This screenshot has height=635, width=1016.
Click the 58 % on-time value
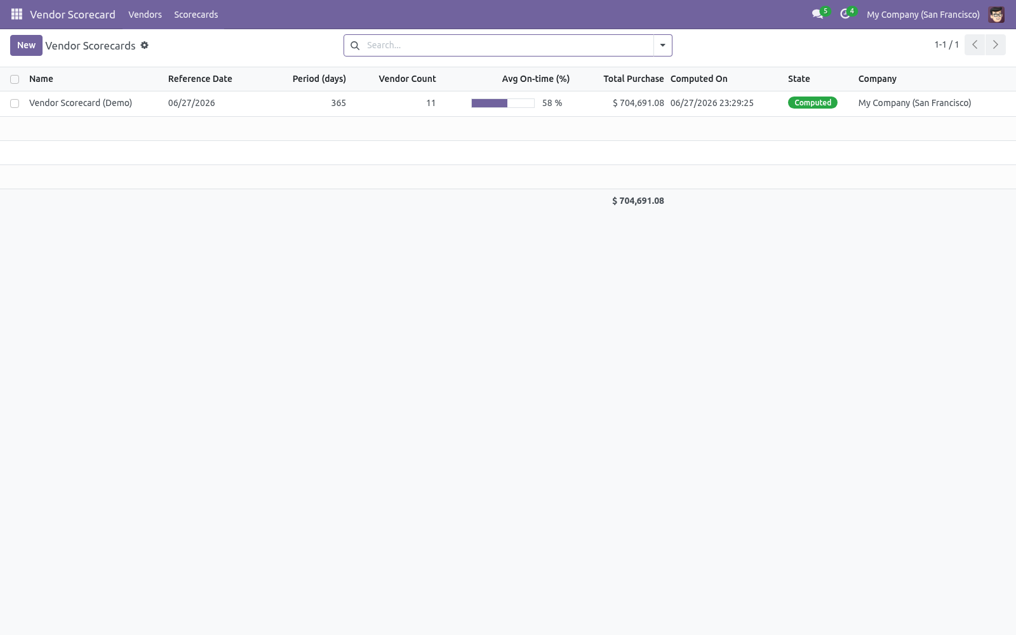click(552, 103)
